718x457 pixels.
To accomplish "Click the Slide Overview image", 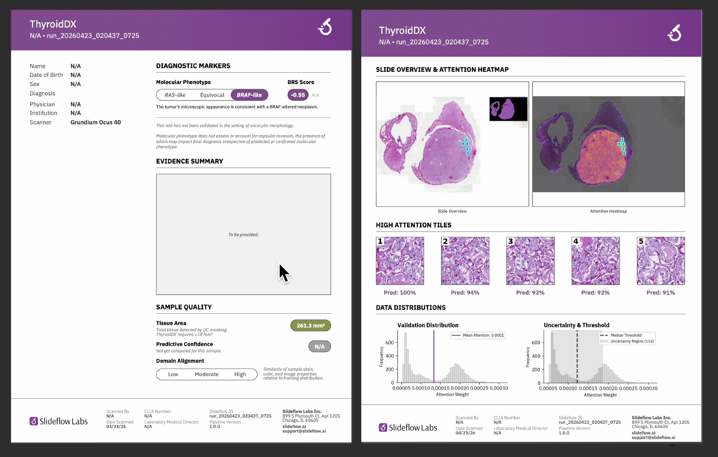I will click(x=452, y=144).
